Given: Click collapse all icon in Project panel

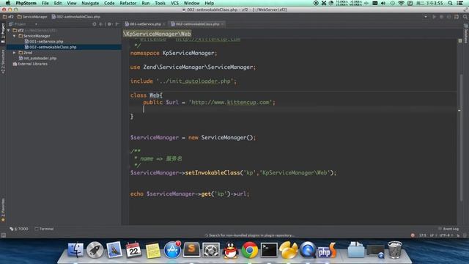Looking at the screenshot, I should pos(101,24).
